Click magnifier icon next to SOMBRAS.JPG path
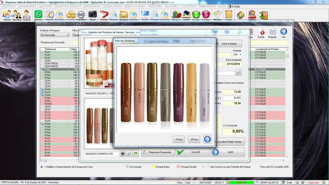 click(129, 153)
